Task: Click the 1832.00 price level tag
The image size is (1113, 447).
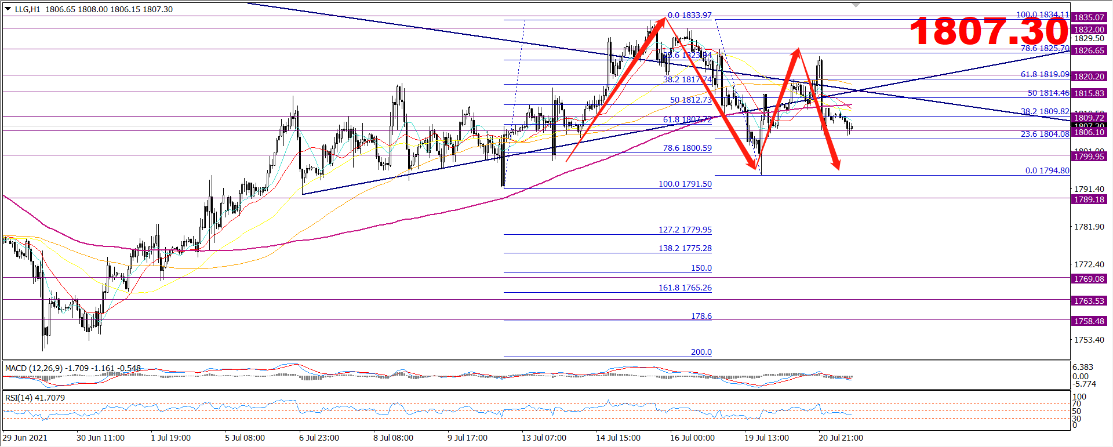Action: 1089,30
